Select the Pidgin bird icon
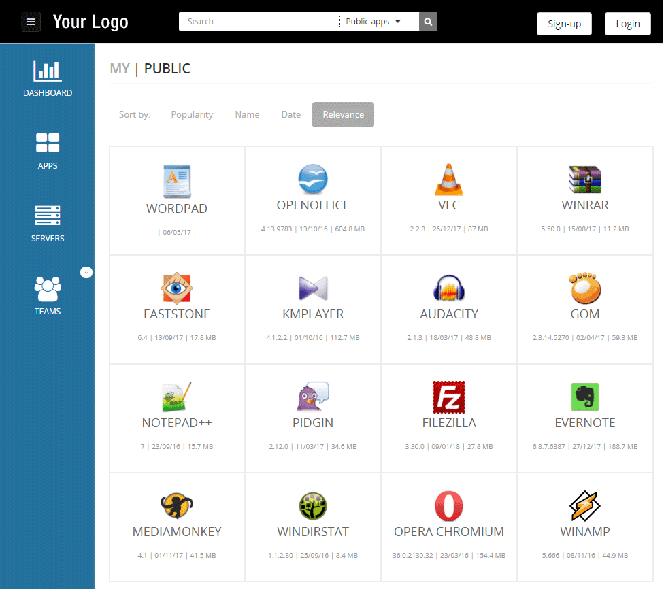This screenshot has width=664, height=589. click(313, 397)
